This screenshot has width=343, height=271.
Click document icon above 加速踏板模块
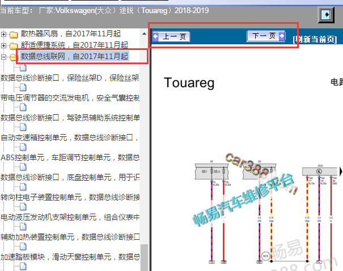pos(23,247)
